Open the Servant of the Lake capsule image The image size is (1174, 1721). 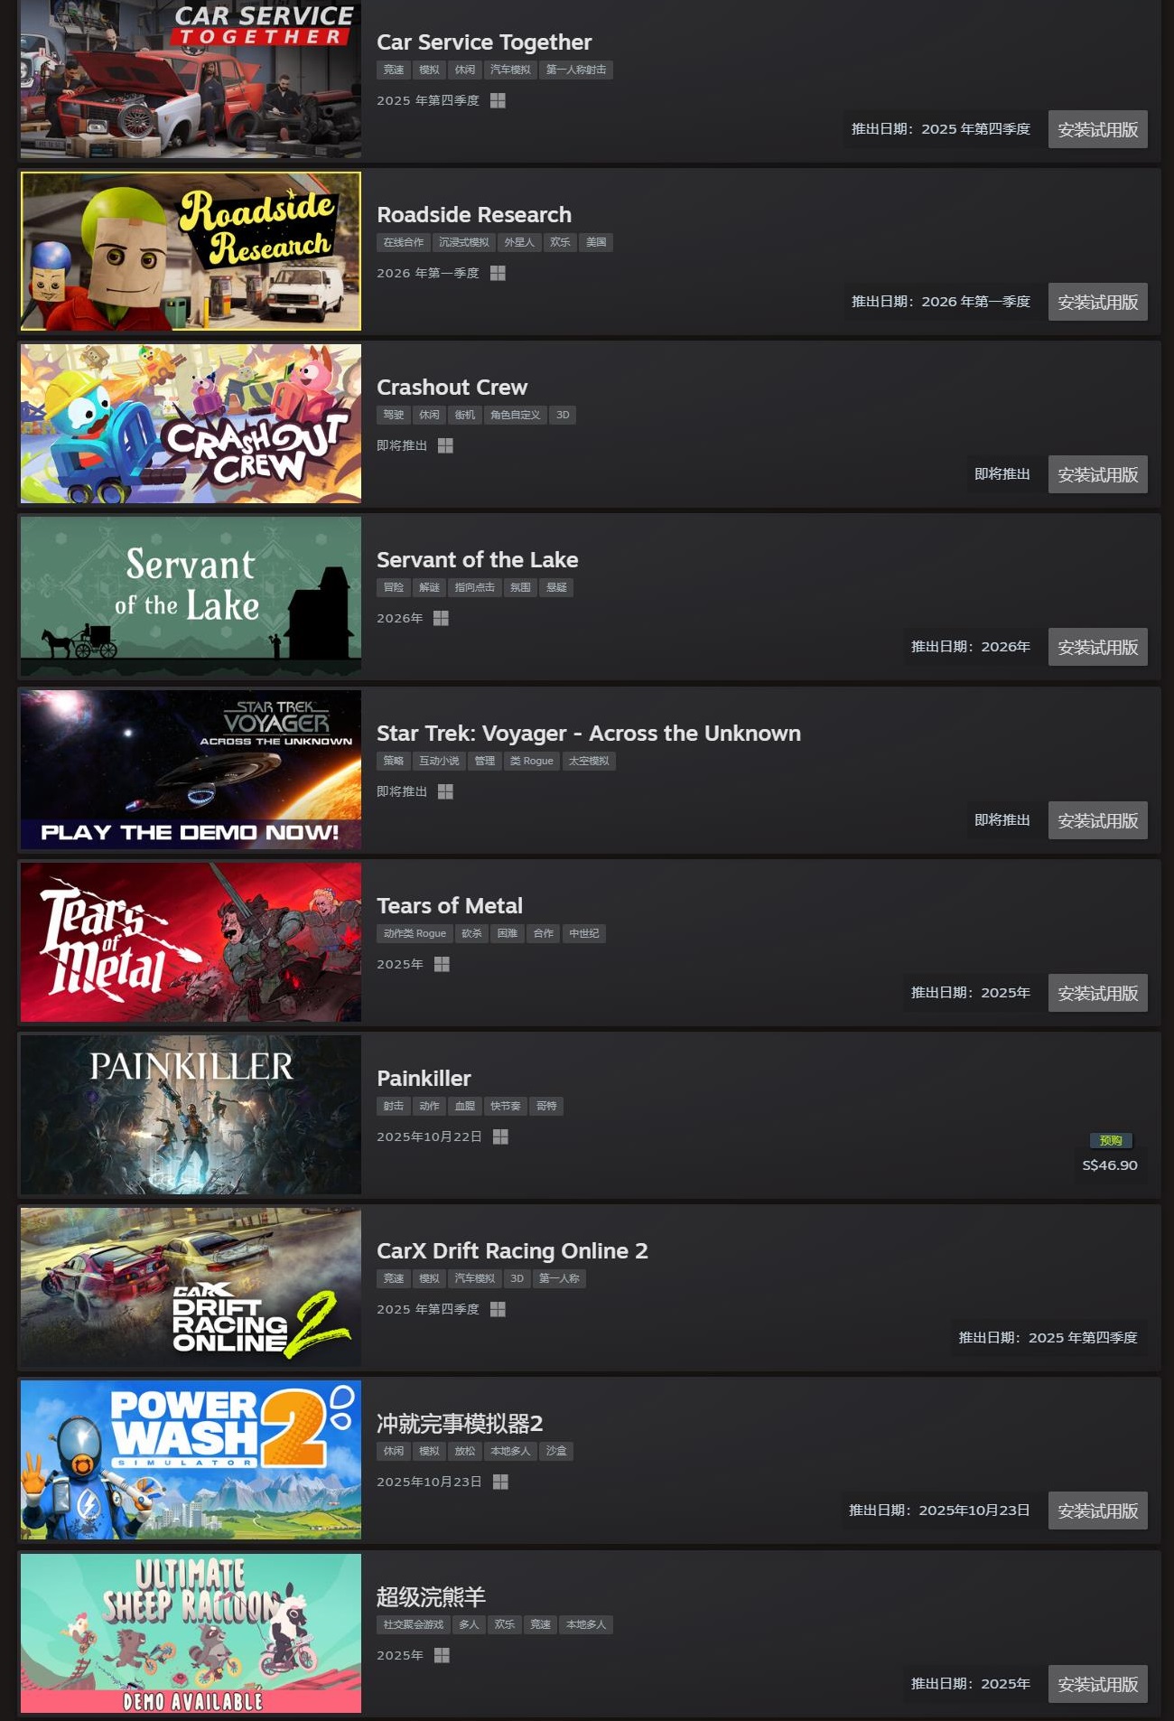[x=191, y=596]
